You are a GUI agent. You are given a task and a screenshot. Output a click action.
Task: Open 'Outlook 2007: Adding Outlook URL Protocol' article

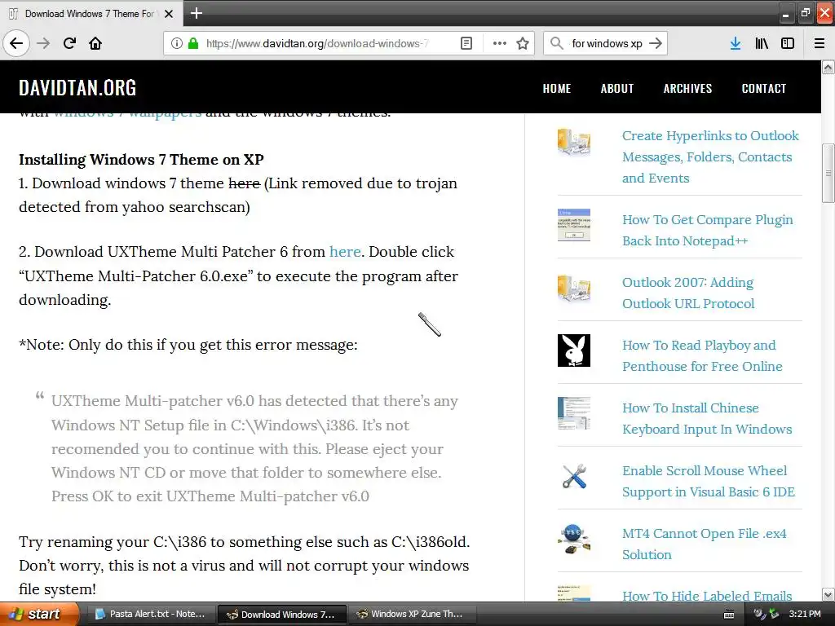tap(688, 293)
